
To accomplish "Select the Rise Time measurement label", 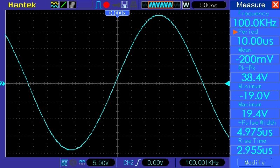I will (x=252, y=141).
